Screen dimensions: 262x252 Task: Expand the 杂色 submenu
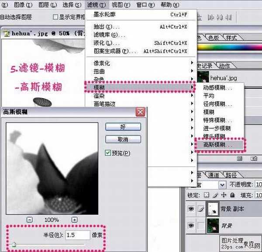140,79
